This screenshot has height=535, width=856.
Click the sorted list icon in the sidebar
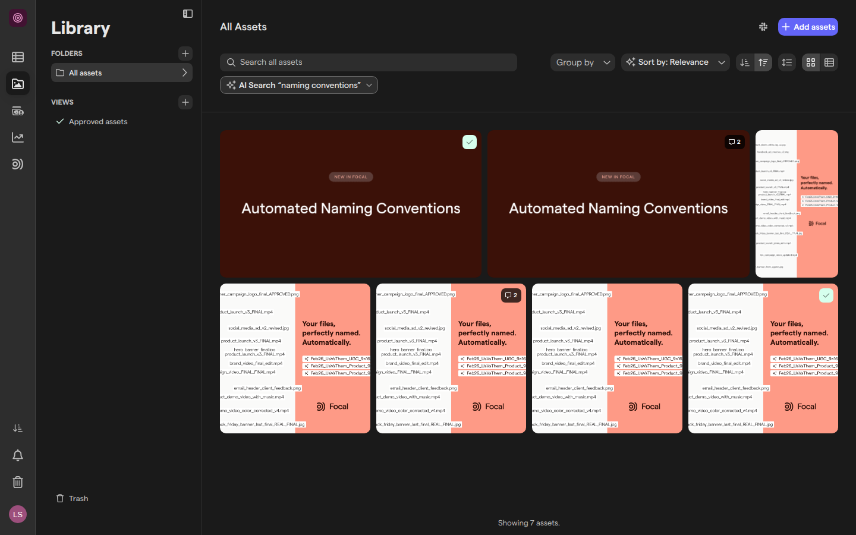[x=18, y=428]
